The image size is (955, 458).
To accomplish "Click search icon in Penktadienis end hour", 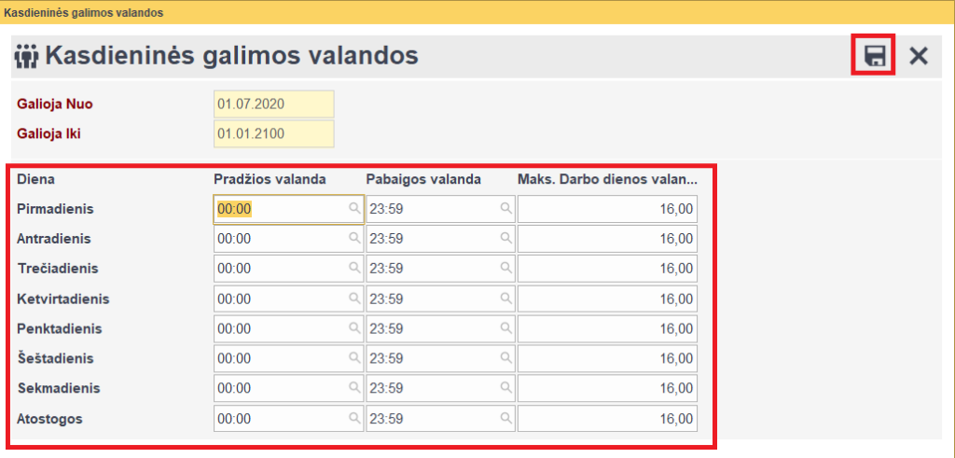I will coord(505,328).
